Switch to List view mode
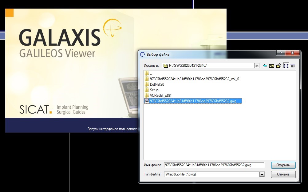Image resolution: width=308 pixels, height=192 pixels. point(286,66)
